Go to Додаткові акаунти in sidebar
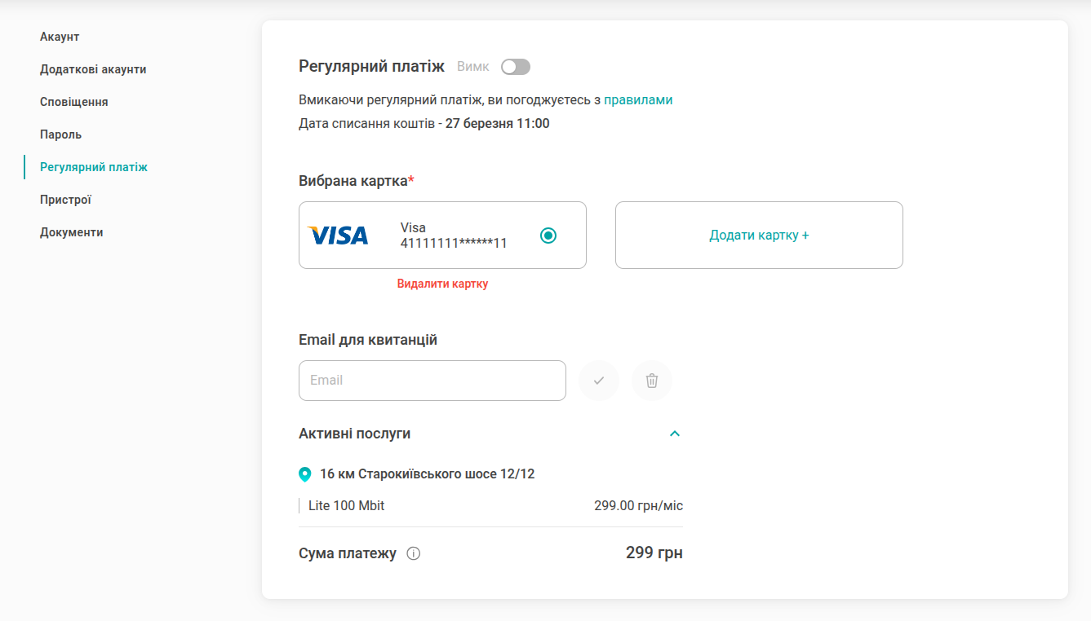Viewport: 1091px width, 621px height. click(x=93, y=69)
